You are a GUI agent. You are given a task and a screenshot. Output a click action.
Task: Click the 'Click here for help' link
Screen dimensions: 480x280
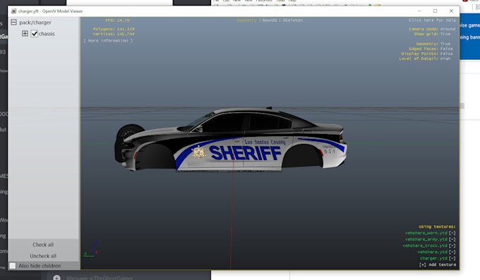[x=432, y=20]
